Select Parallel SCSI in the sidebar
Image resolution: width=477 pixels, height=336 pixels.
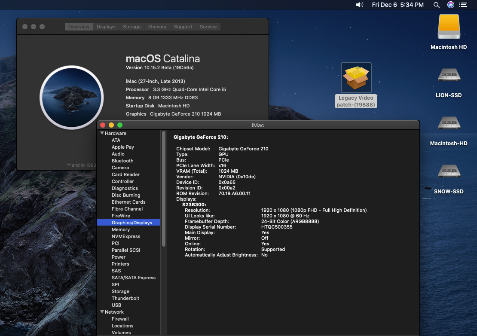click(x=126, y=250)
